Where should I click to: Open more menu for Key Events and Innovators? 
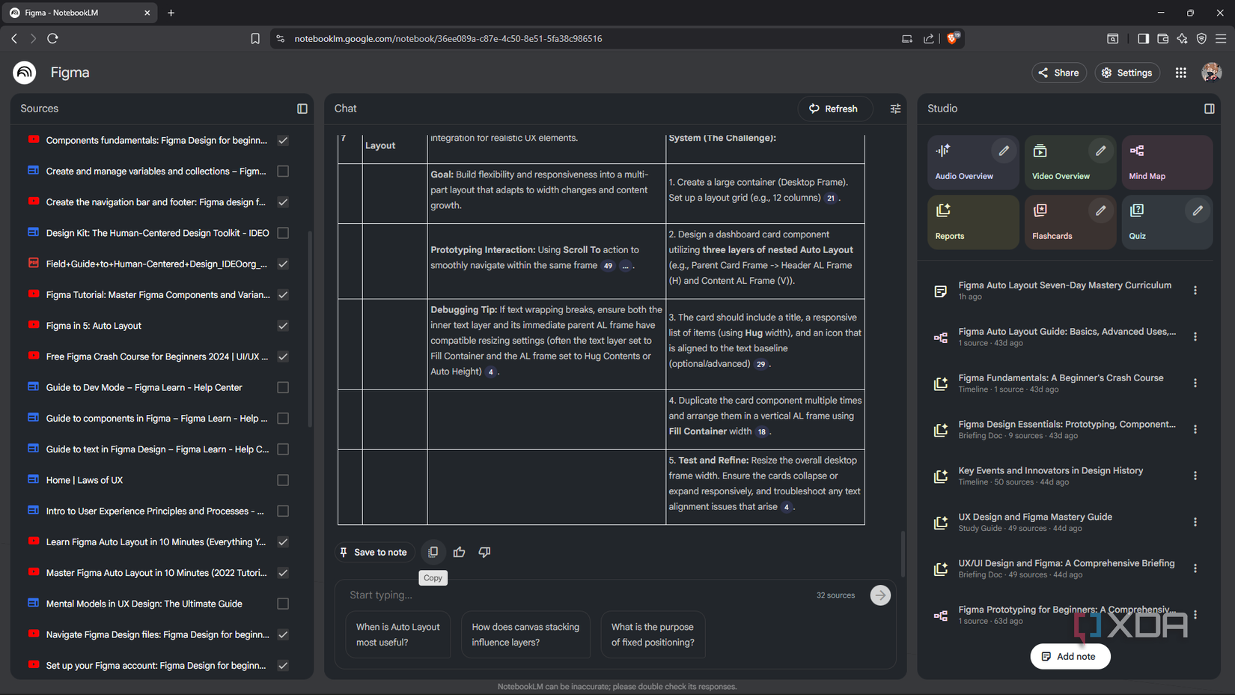pos(1195,476)
